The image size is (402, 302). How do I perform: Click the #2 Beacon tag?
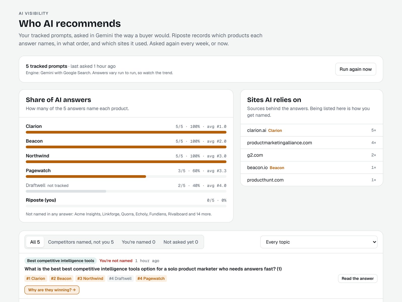click(x=61, y=278)
